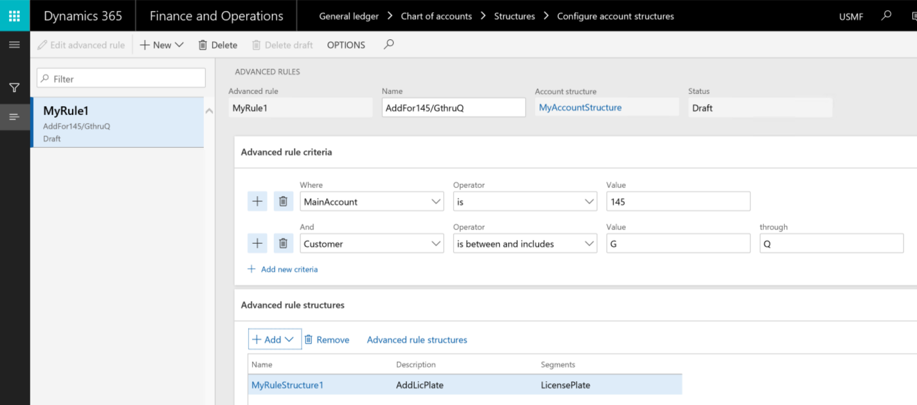This screenshot has height=405, width=917.
Task: Toggle the hamburger navigation menu
Action: pos(14,45)
